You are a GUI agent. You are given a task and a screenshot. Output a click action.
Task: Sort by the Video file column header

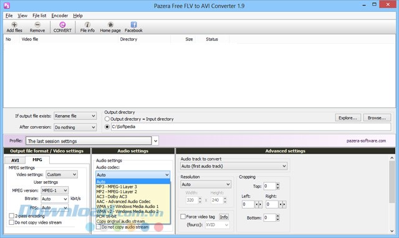pos(69,39)
